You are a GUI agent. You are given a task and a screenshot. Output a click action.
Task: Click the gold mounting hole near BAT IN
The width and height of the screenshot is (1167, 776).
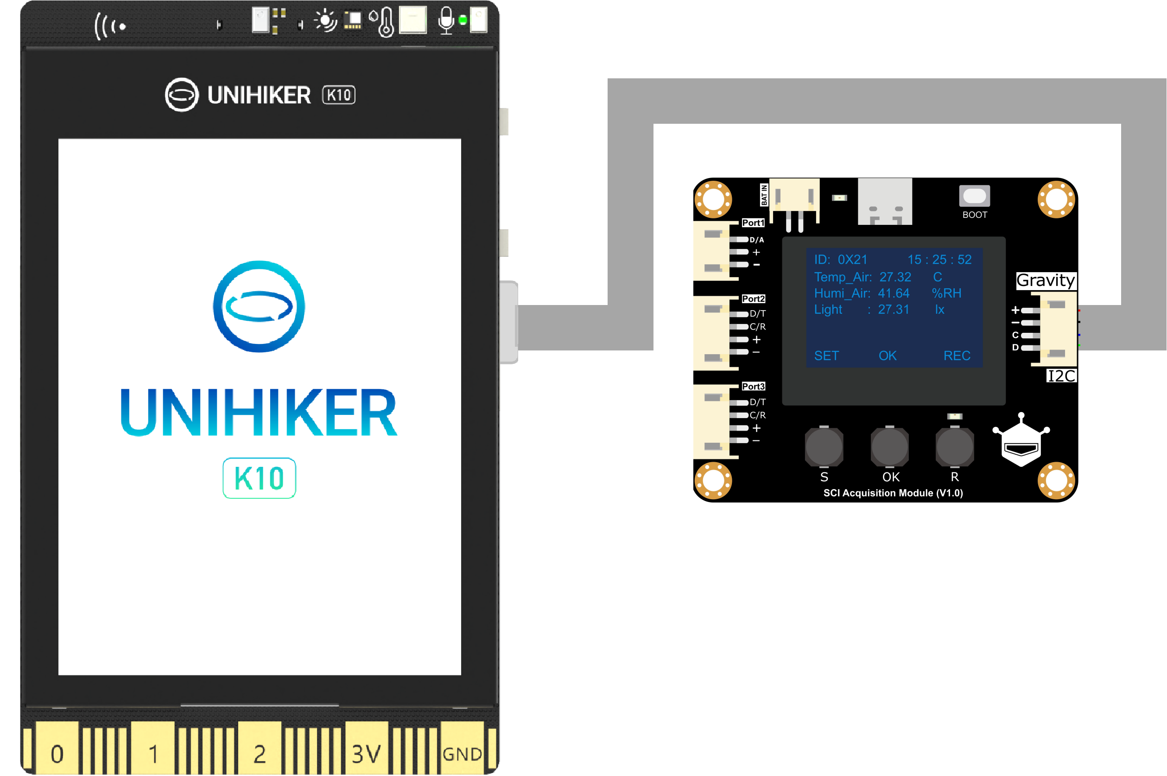coord(713,200)
